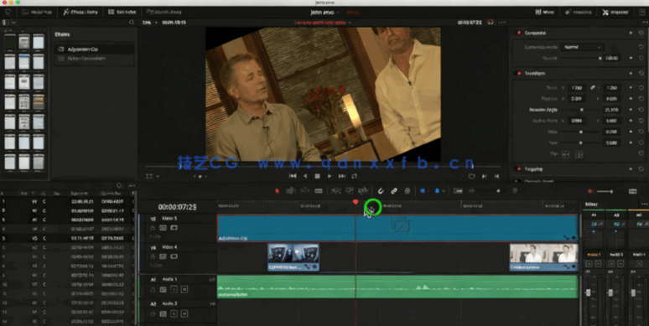649x326 pixels.
Task: Reset the Composite section
Action: coord(641,33)
